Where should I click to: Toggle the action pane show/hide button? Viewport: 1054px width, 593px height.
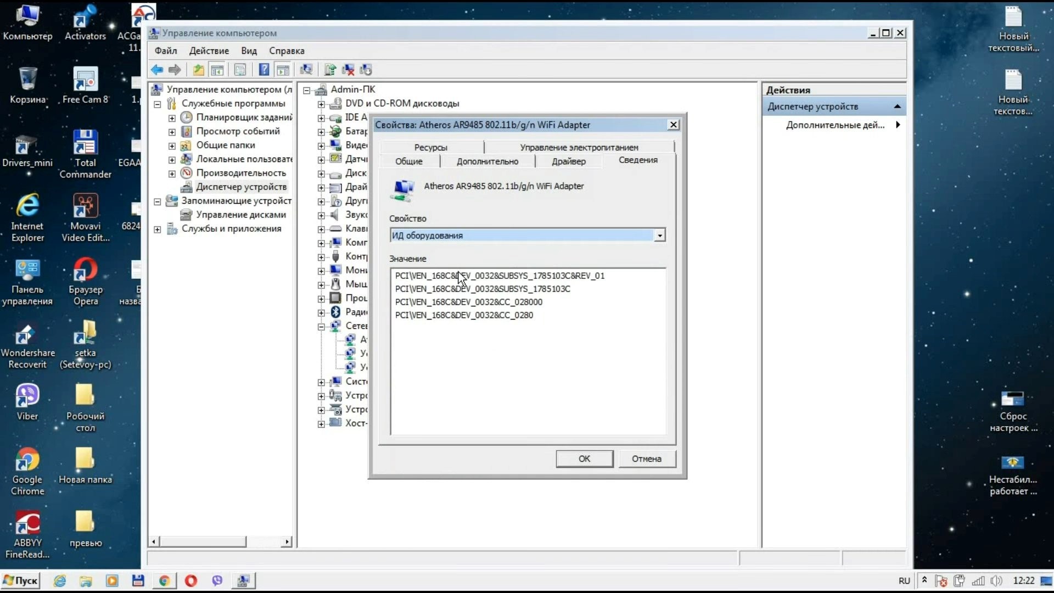(283, 70)
